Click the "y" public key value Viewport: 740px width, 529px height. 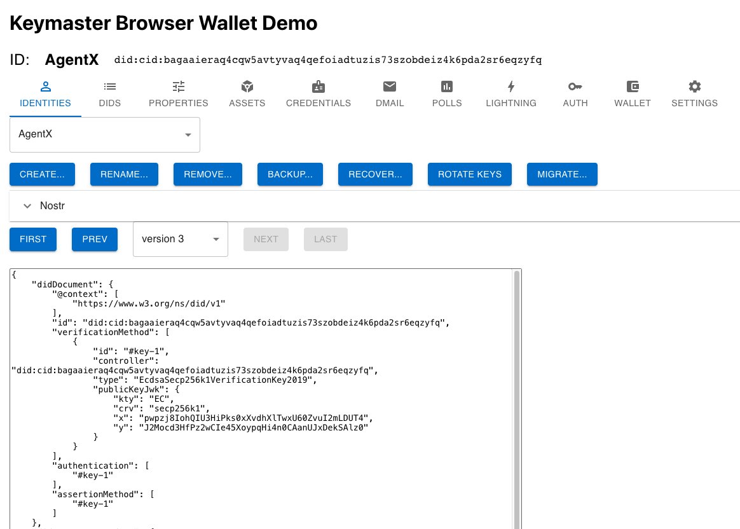pyautogui.click(x=254, y=427)
